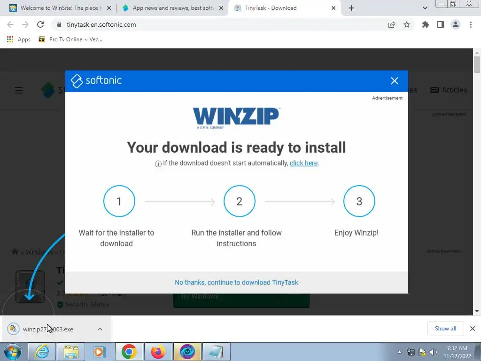Click the home icon in Softonic breadcrumb
This screenshot has height=361, width=481.
point(15,252)
